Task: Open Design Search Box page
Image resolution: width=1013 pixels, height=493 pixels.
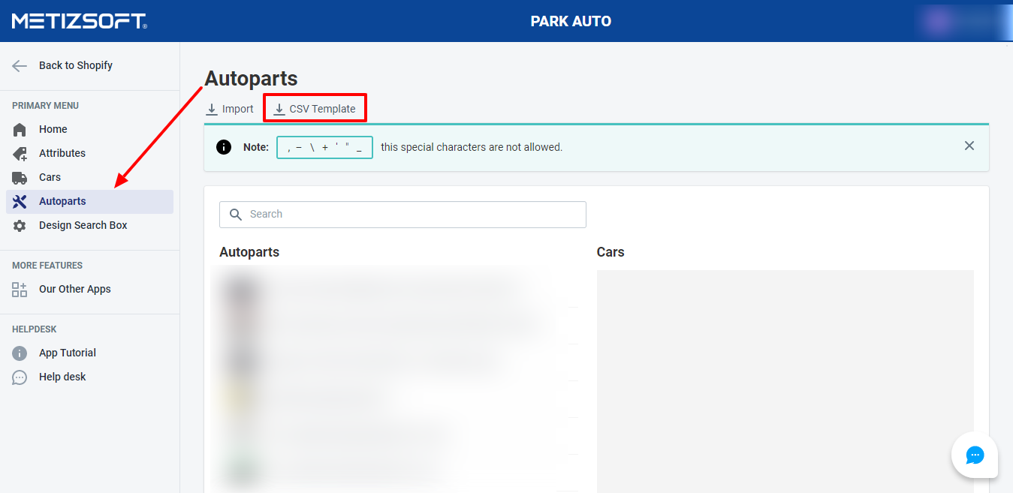Action: click(x=83, y=225)
